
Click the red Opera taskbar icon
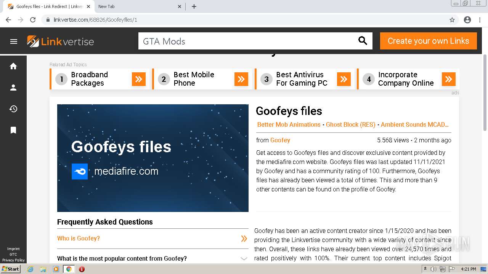tap(82, 269)
